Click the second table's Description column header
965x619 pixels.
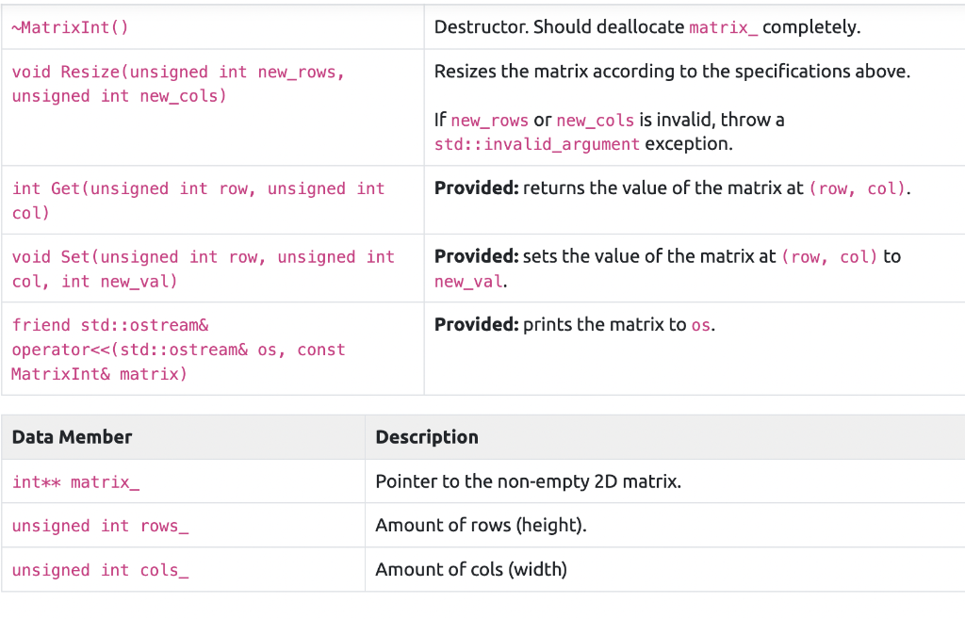(x=427, y=437)
